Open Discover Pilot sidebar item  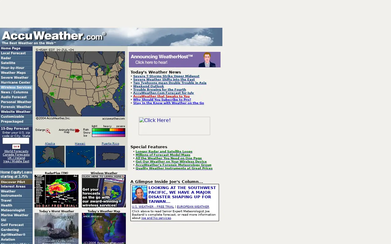16,182
